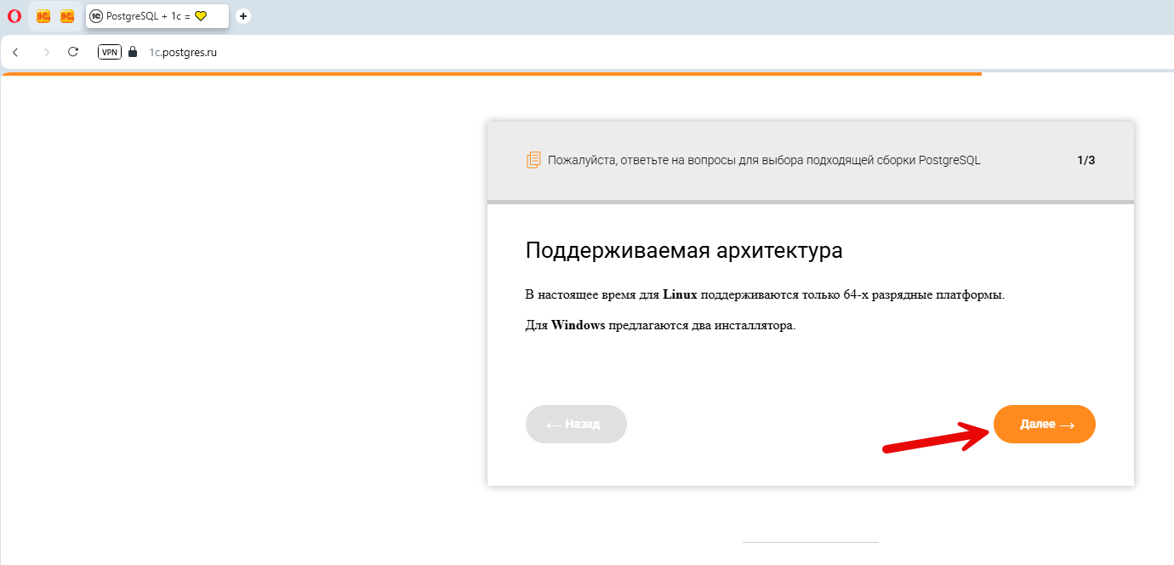This screenshot has height=565, width=1174.
Task: Click the favicon on the active PostgreSQL tab
Action: click(x=96, y=16)
